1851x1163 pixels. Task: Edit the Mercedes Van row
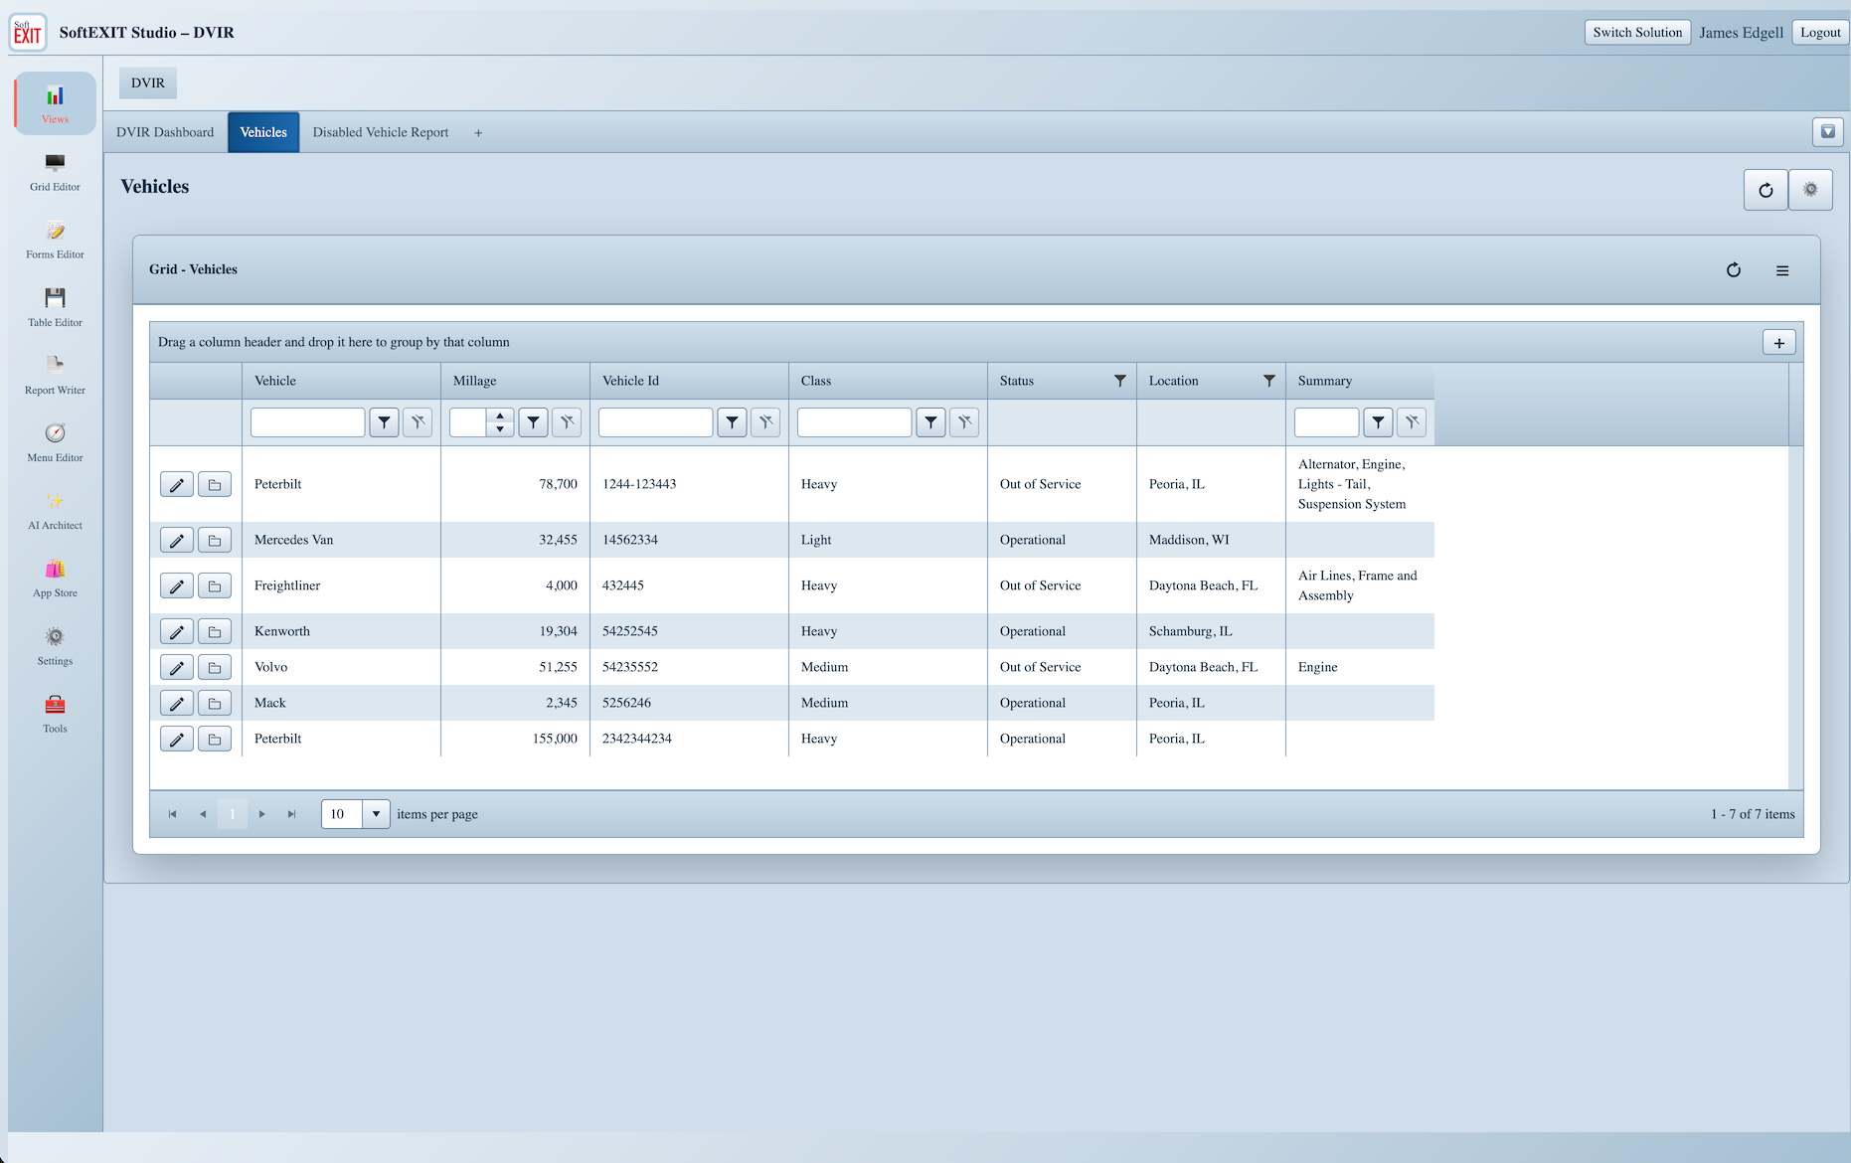coord(177,541)
